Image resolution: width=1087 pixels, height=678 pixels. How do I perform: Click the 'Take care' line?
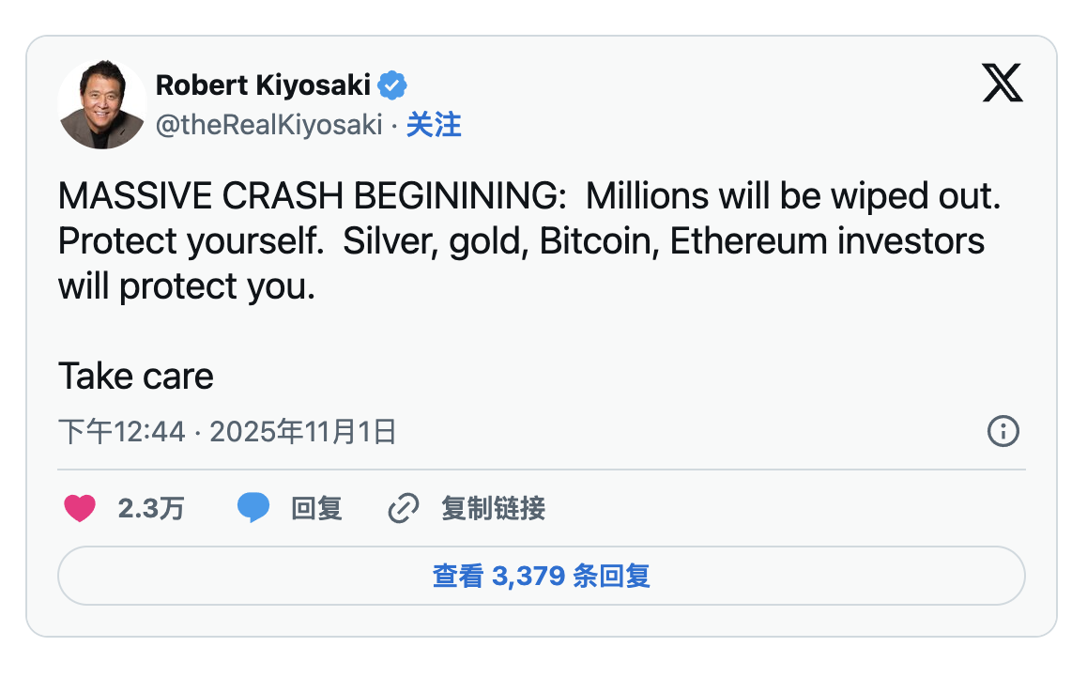coord(136,377)
